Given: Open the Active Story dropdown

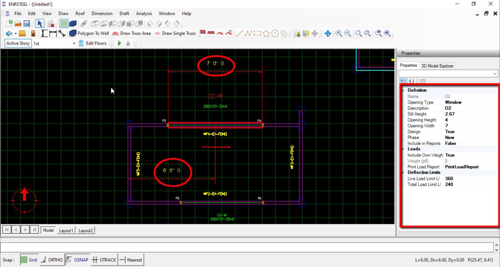Looking at the screenshot, I should click(74, 43).
